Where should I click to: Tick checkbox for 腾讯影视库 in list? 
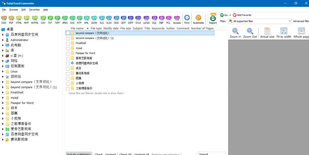pyautogui.click(x=68, y=73)
